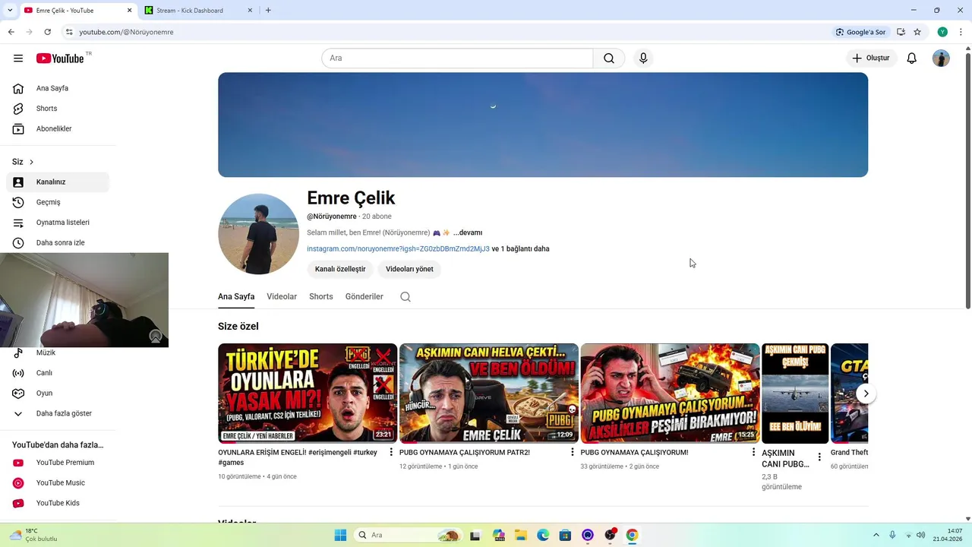Open Chrome's three-dot menu

tap(961, 32)
